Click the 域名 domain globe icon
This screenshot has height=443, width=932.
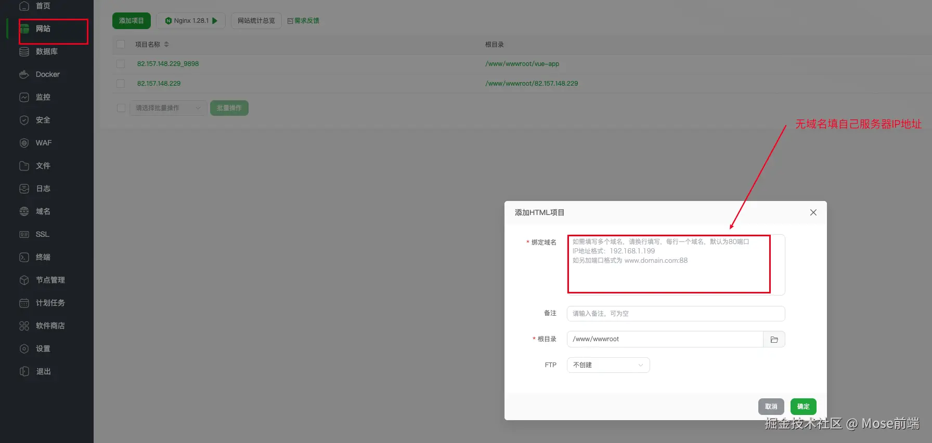pos(24,211)
